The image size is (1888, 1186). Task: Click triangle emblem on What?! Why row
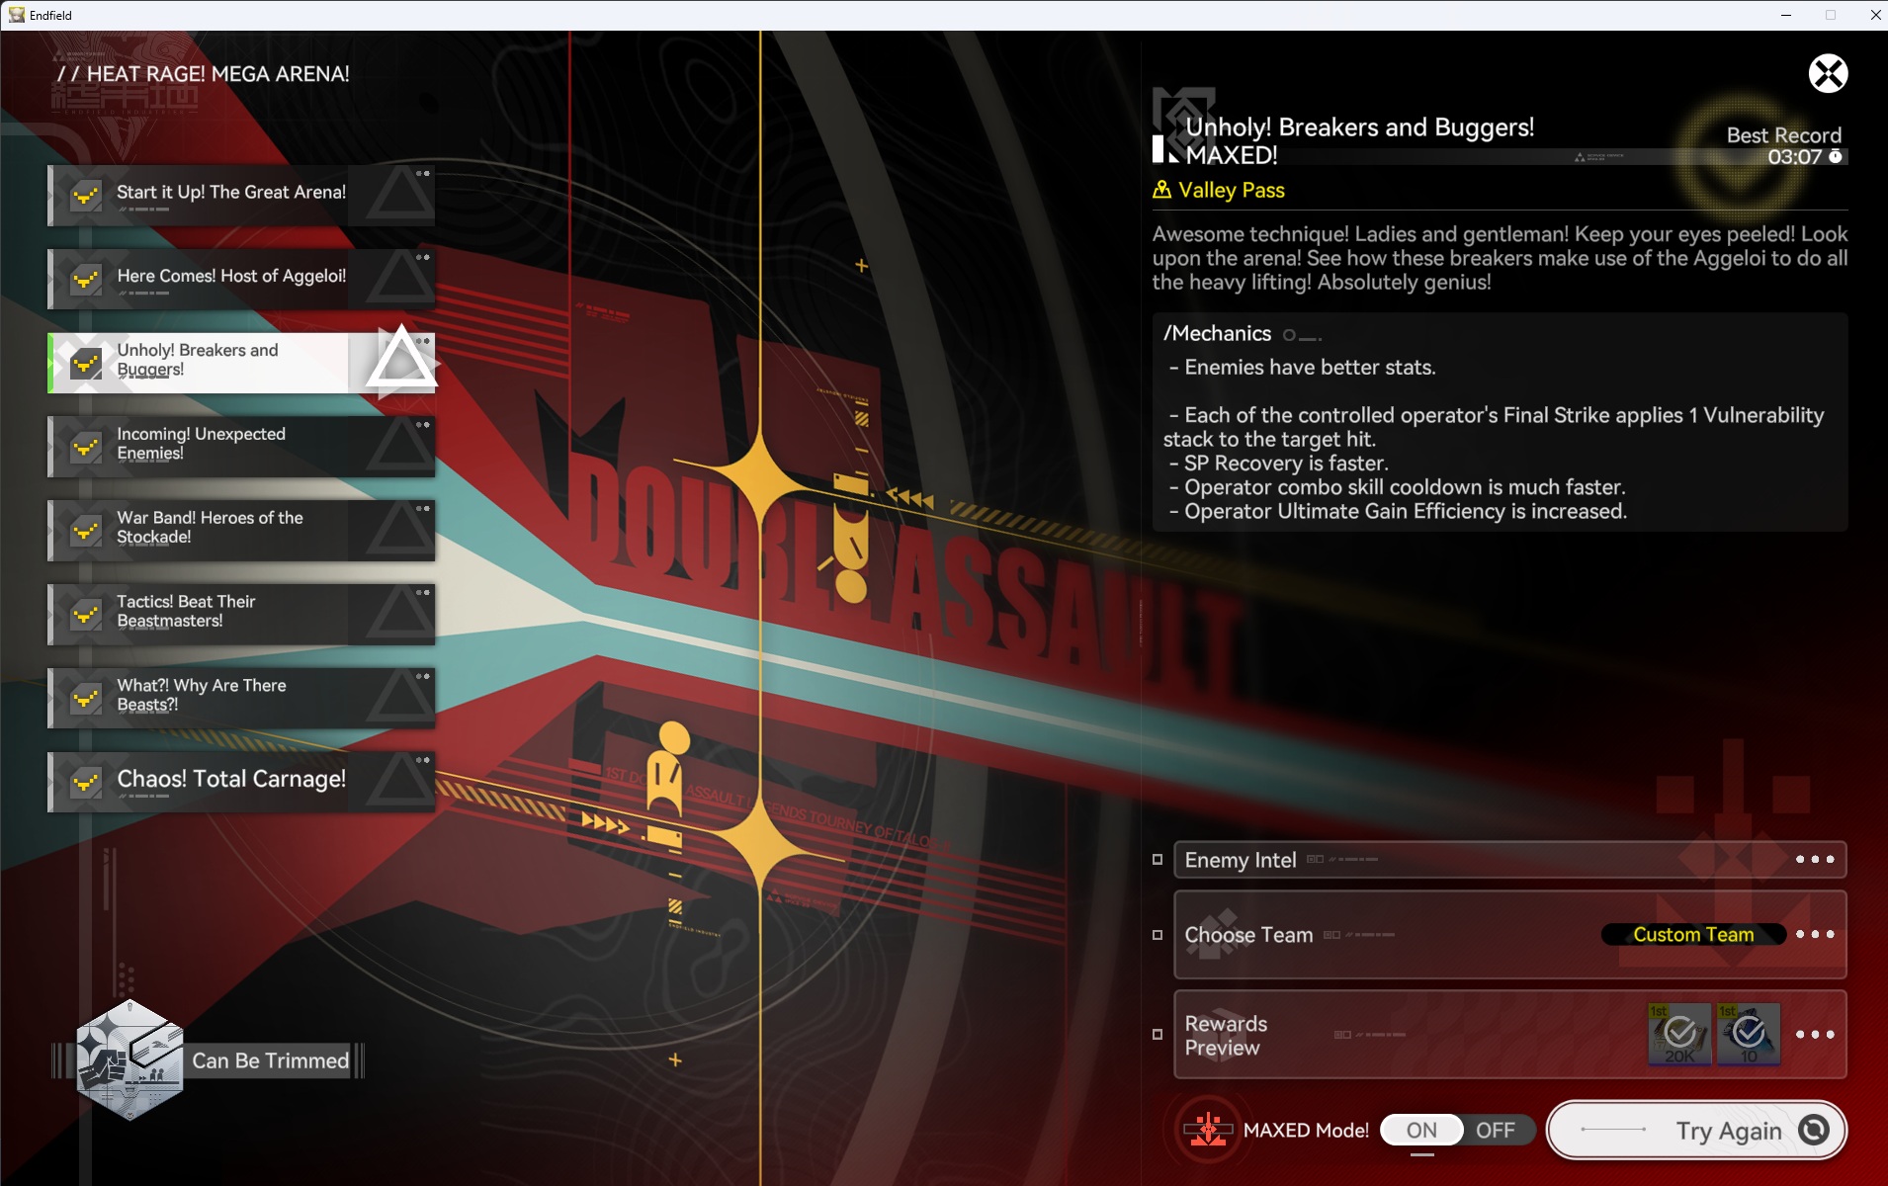coord(399,698)
